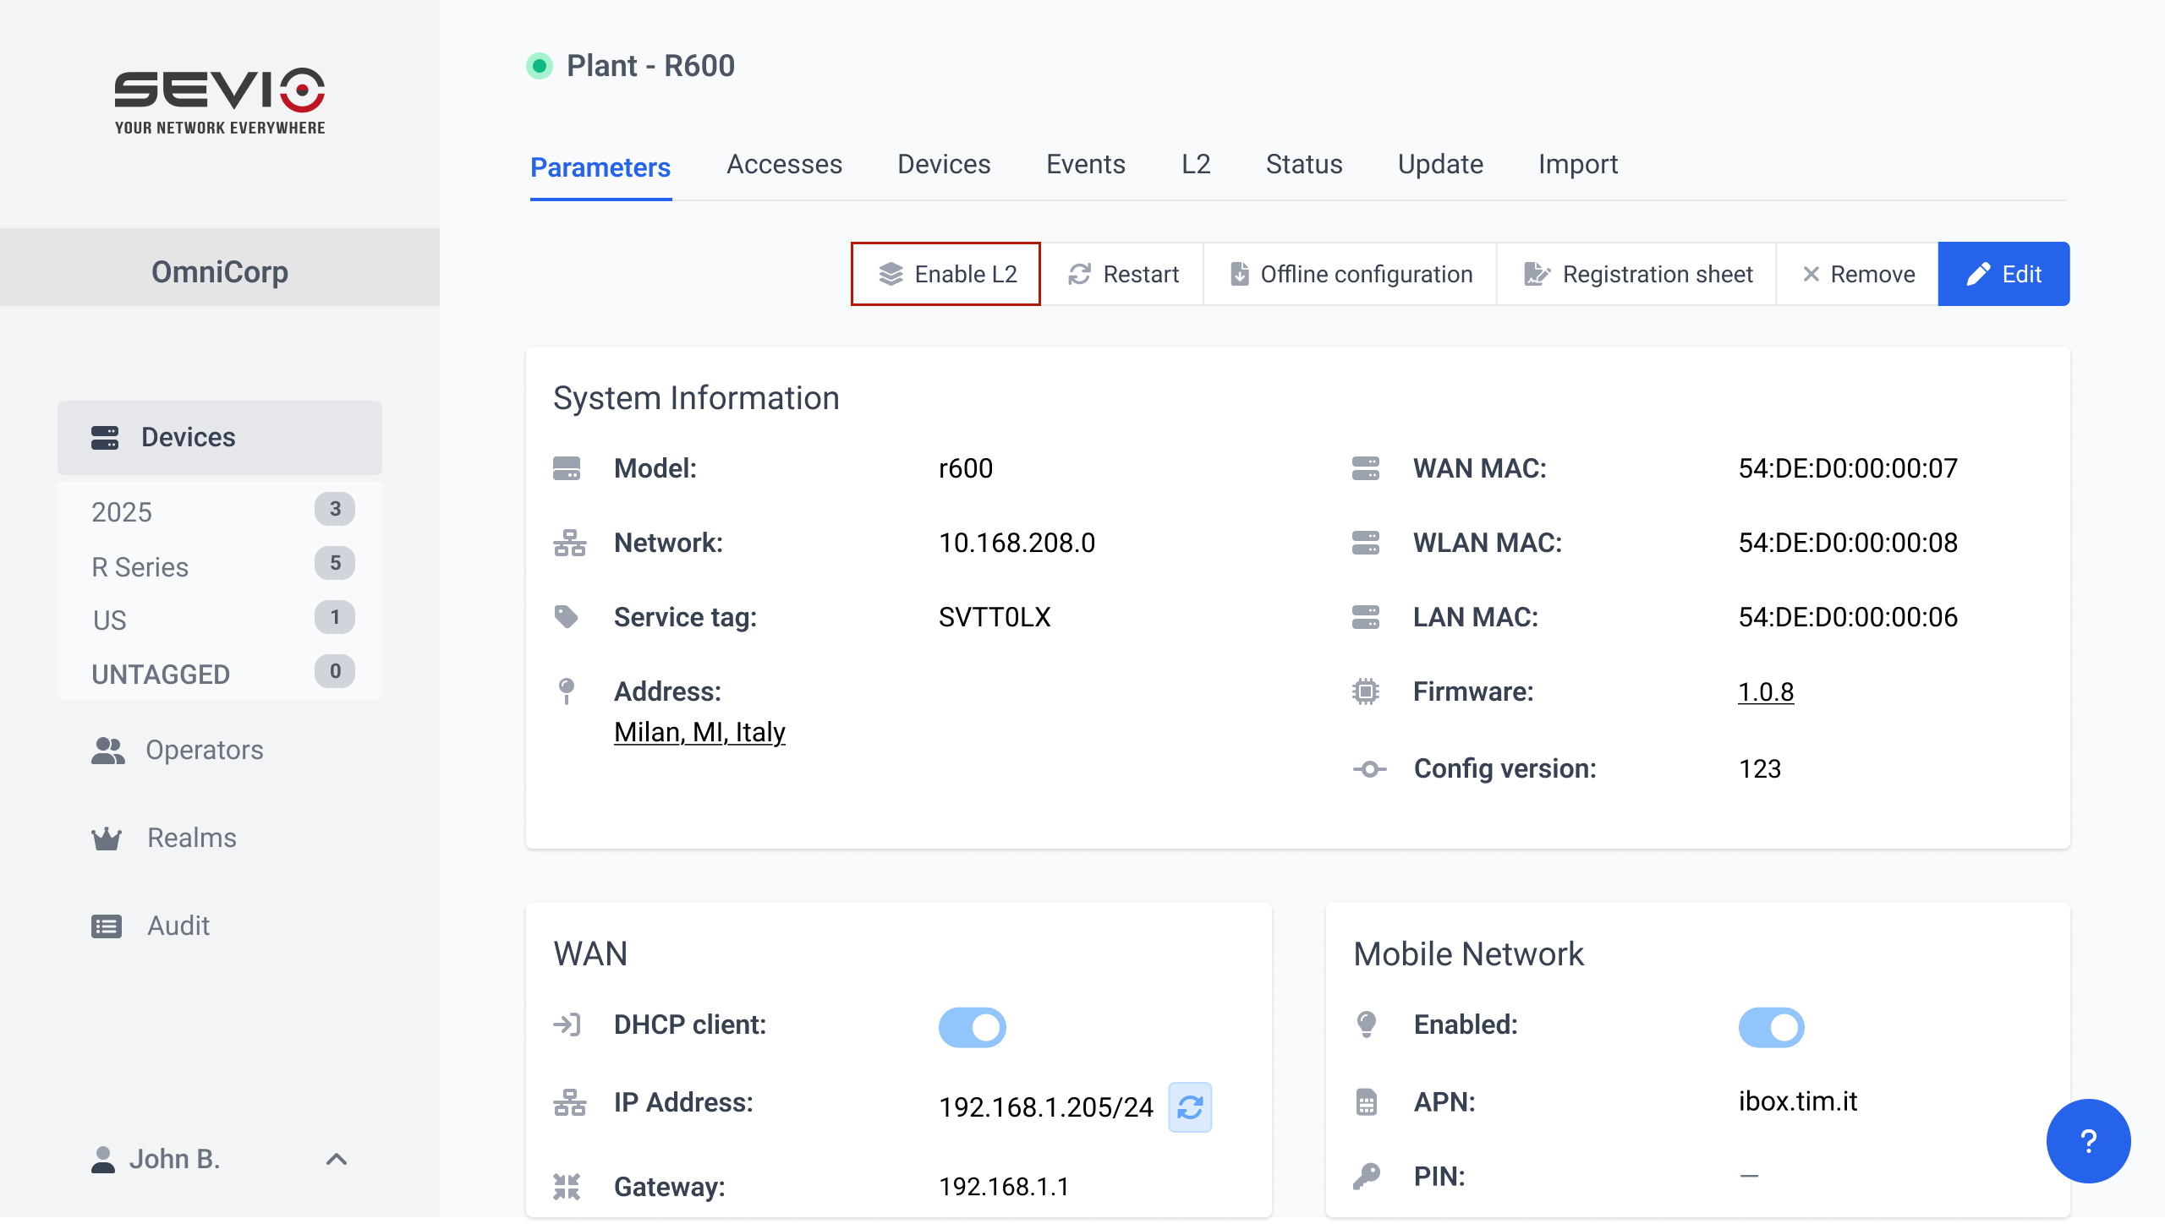
Task: Switch to the Accesses tab
Action: [784, 164]
